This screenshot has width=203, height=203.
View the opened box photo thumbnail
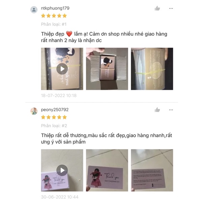[x=107, y=69]
